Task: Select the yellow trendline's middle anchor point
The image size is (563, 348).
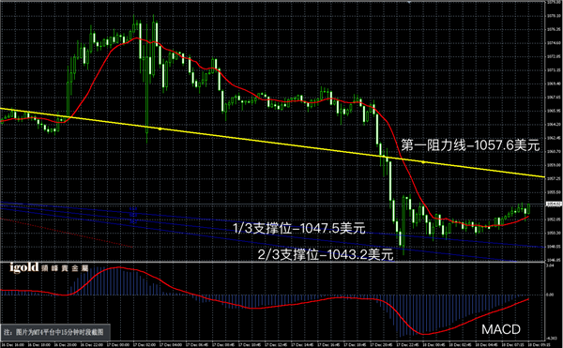Action: (x=160, y=129)
